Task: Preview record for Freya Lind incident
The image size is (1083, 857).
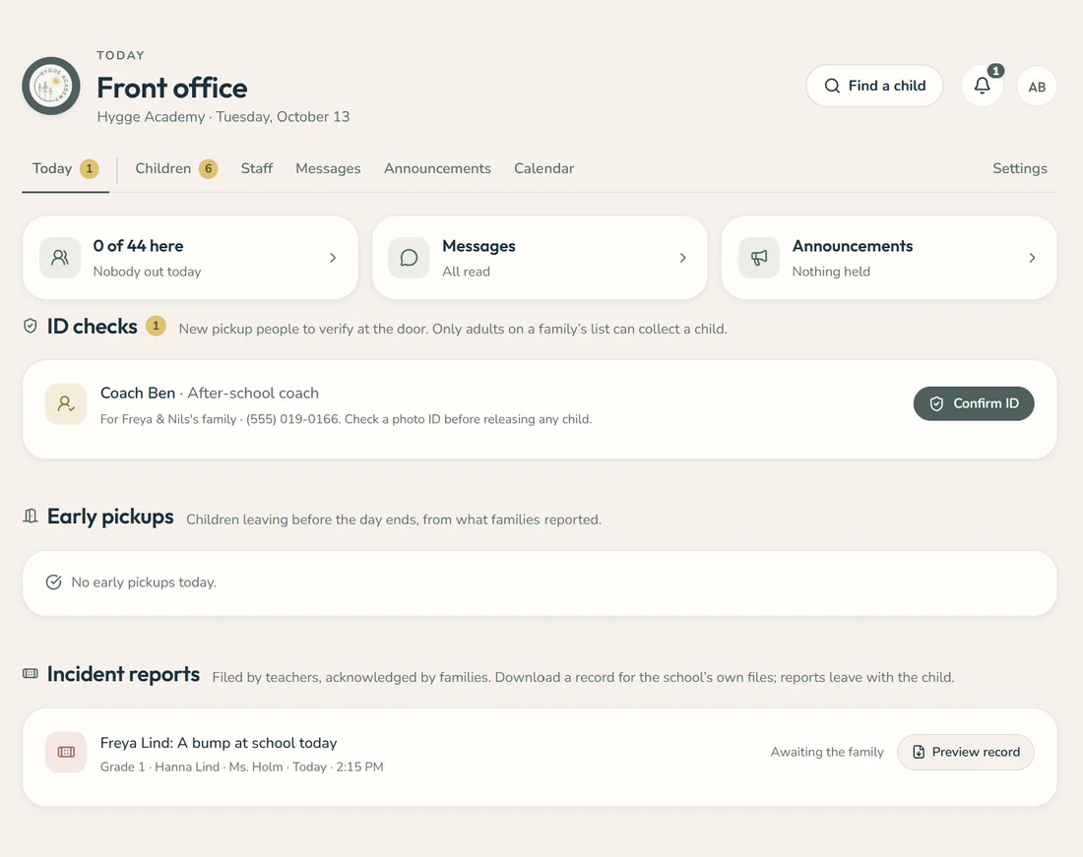Action: pyautogui.click(x=966, y=752)
